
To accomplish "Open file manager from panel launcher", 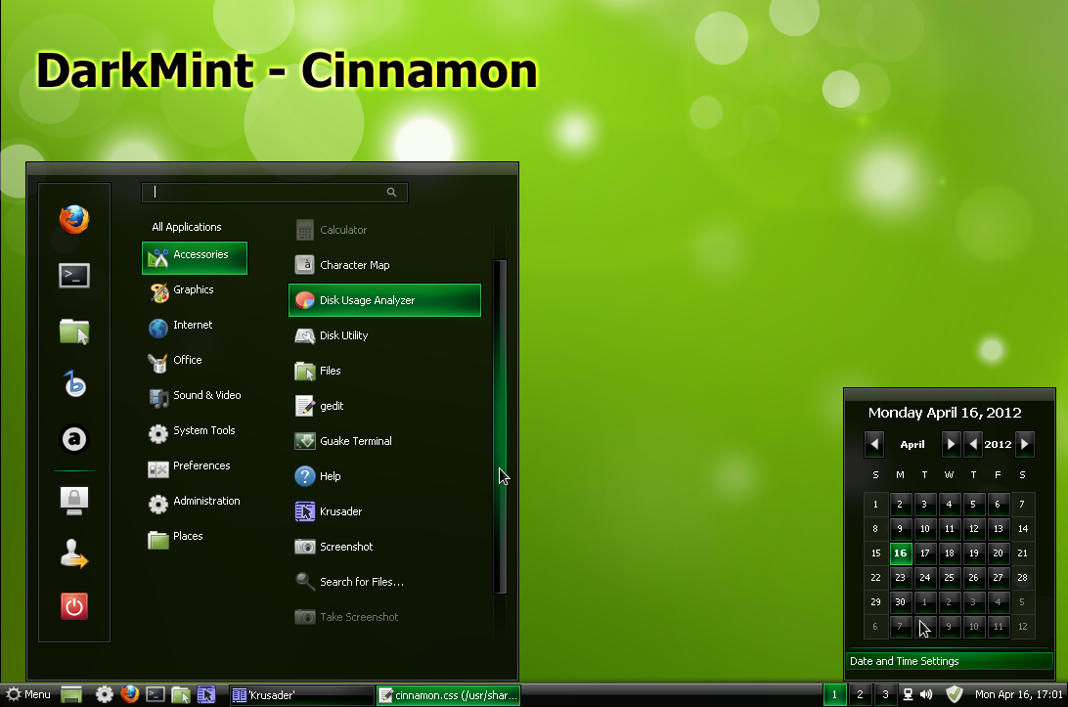I will click(x=181, y=694).
